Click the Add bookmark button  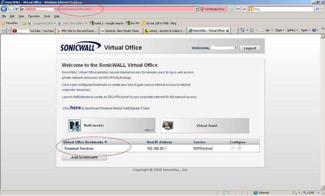click(84, 157)
